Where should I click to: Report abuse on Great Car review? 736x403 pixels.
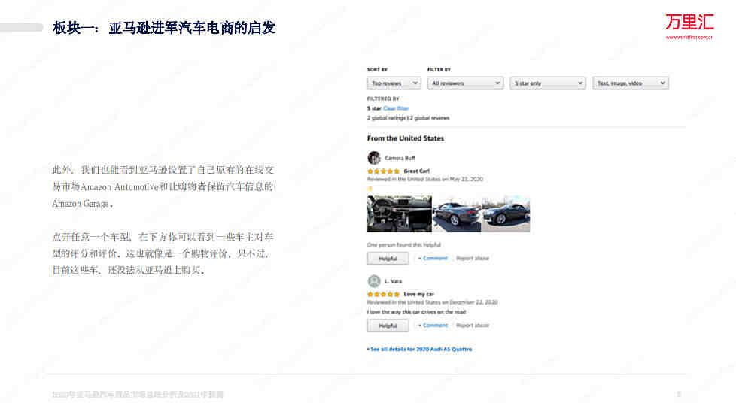pyautogui.click(x=472, y=258)
